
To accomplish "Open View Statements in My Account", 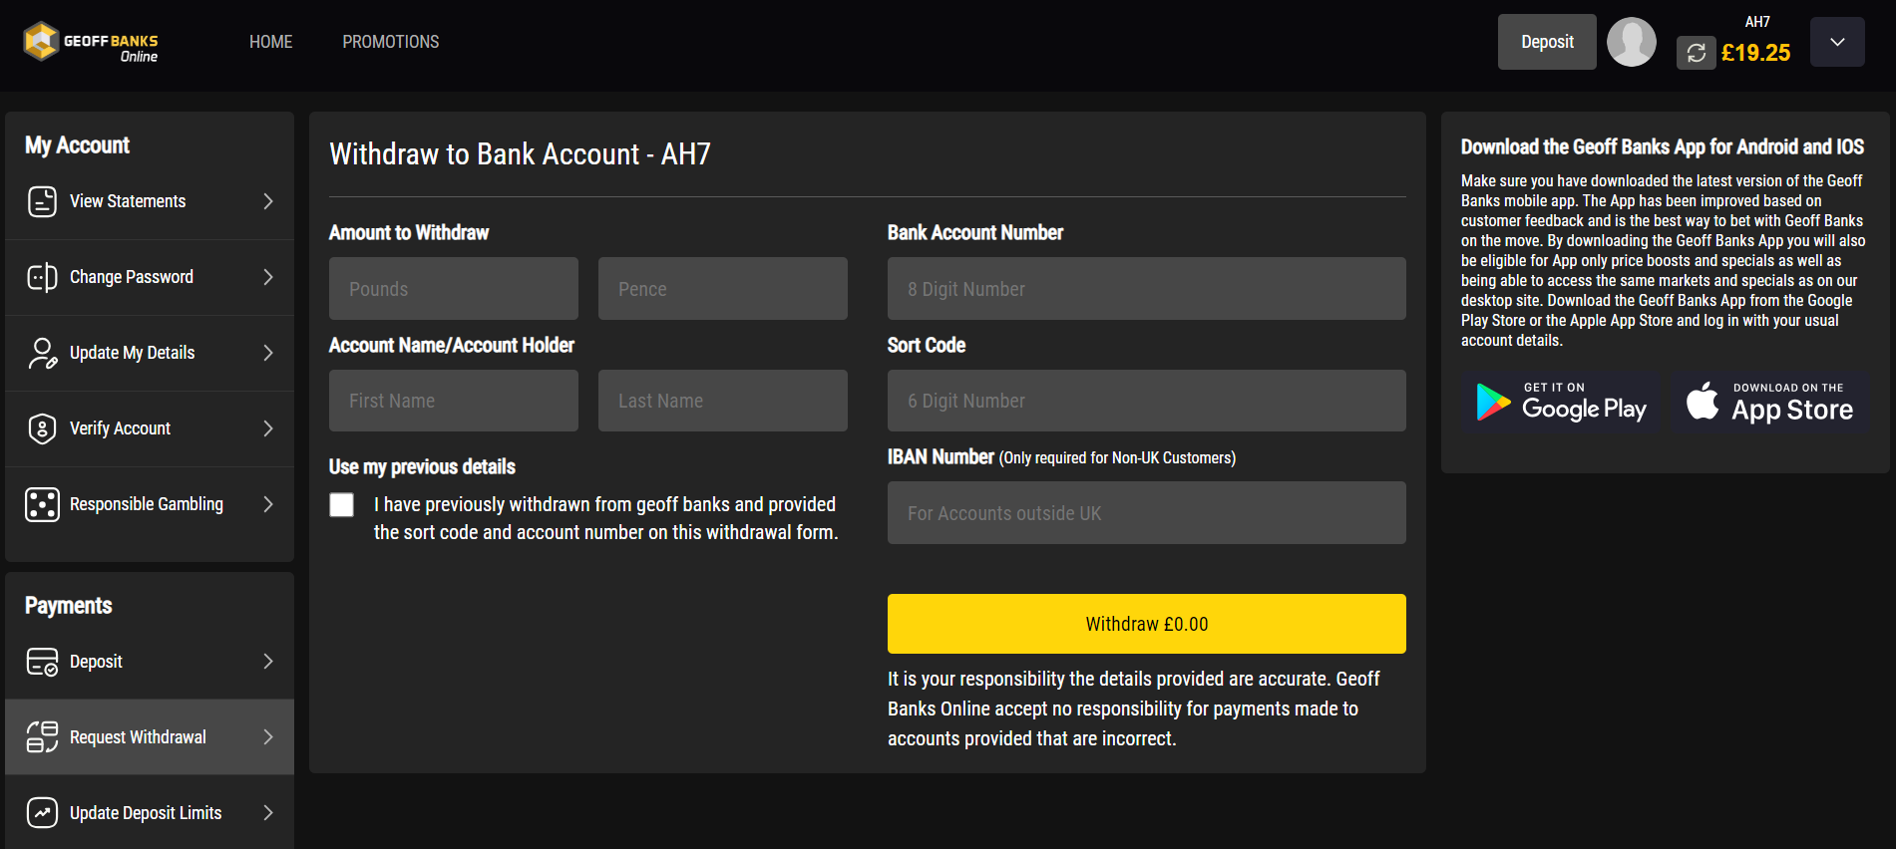I will pyautogui.click(x=150, y=201).
